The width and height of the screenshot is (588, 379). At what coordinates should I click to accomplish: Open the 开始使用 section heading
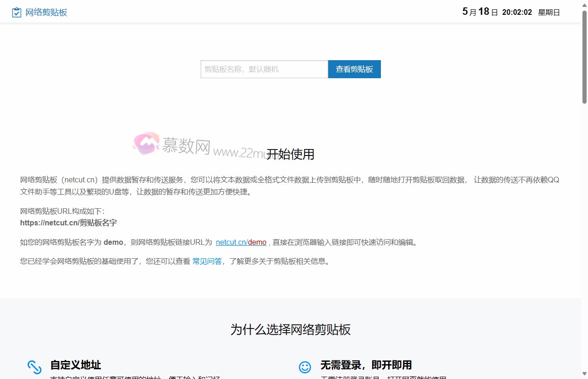290,154
